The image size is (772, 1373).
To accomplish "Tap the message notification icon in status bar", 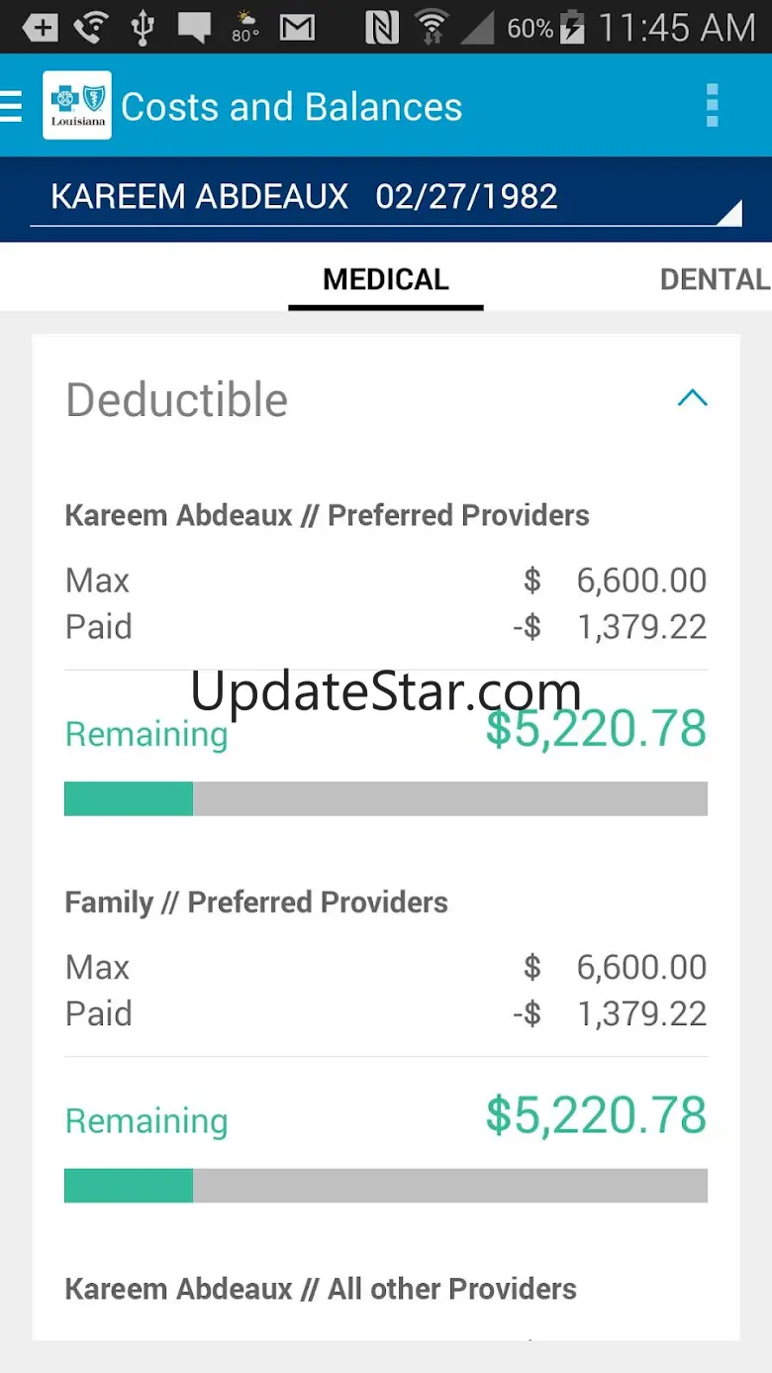I will tap(194, 27).
